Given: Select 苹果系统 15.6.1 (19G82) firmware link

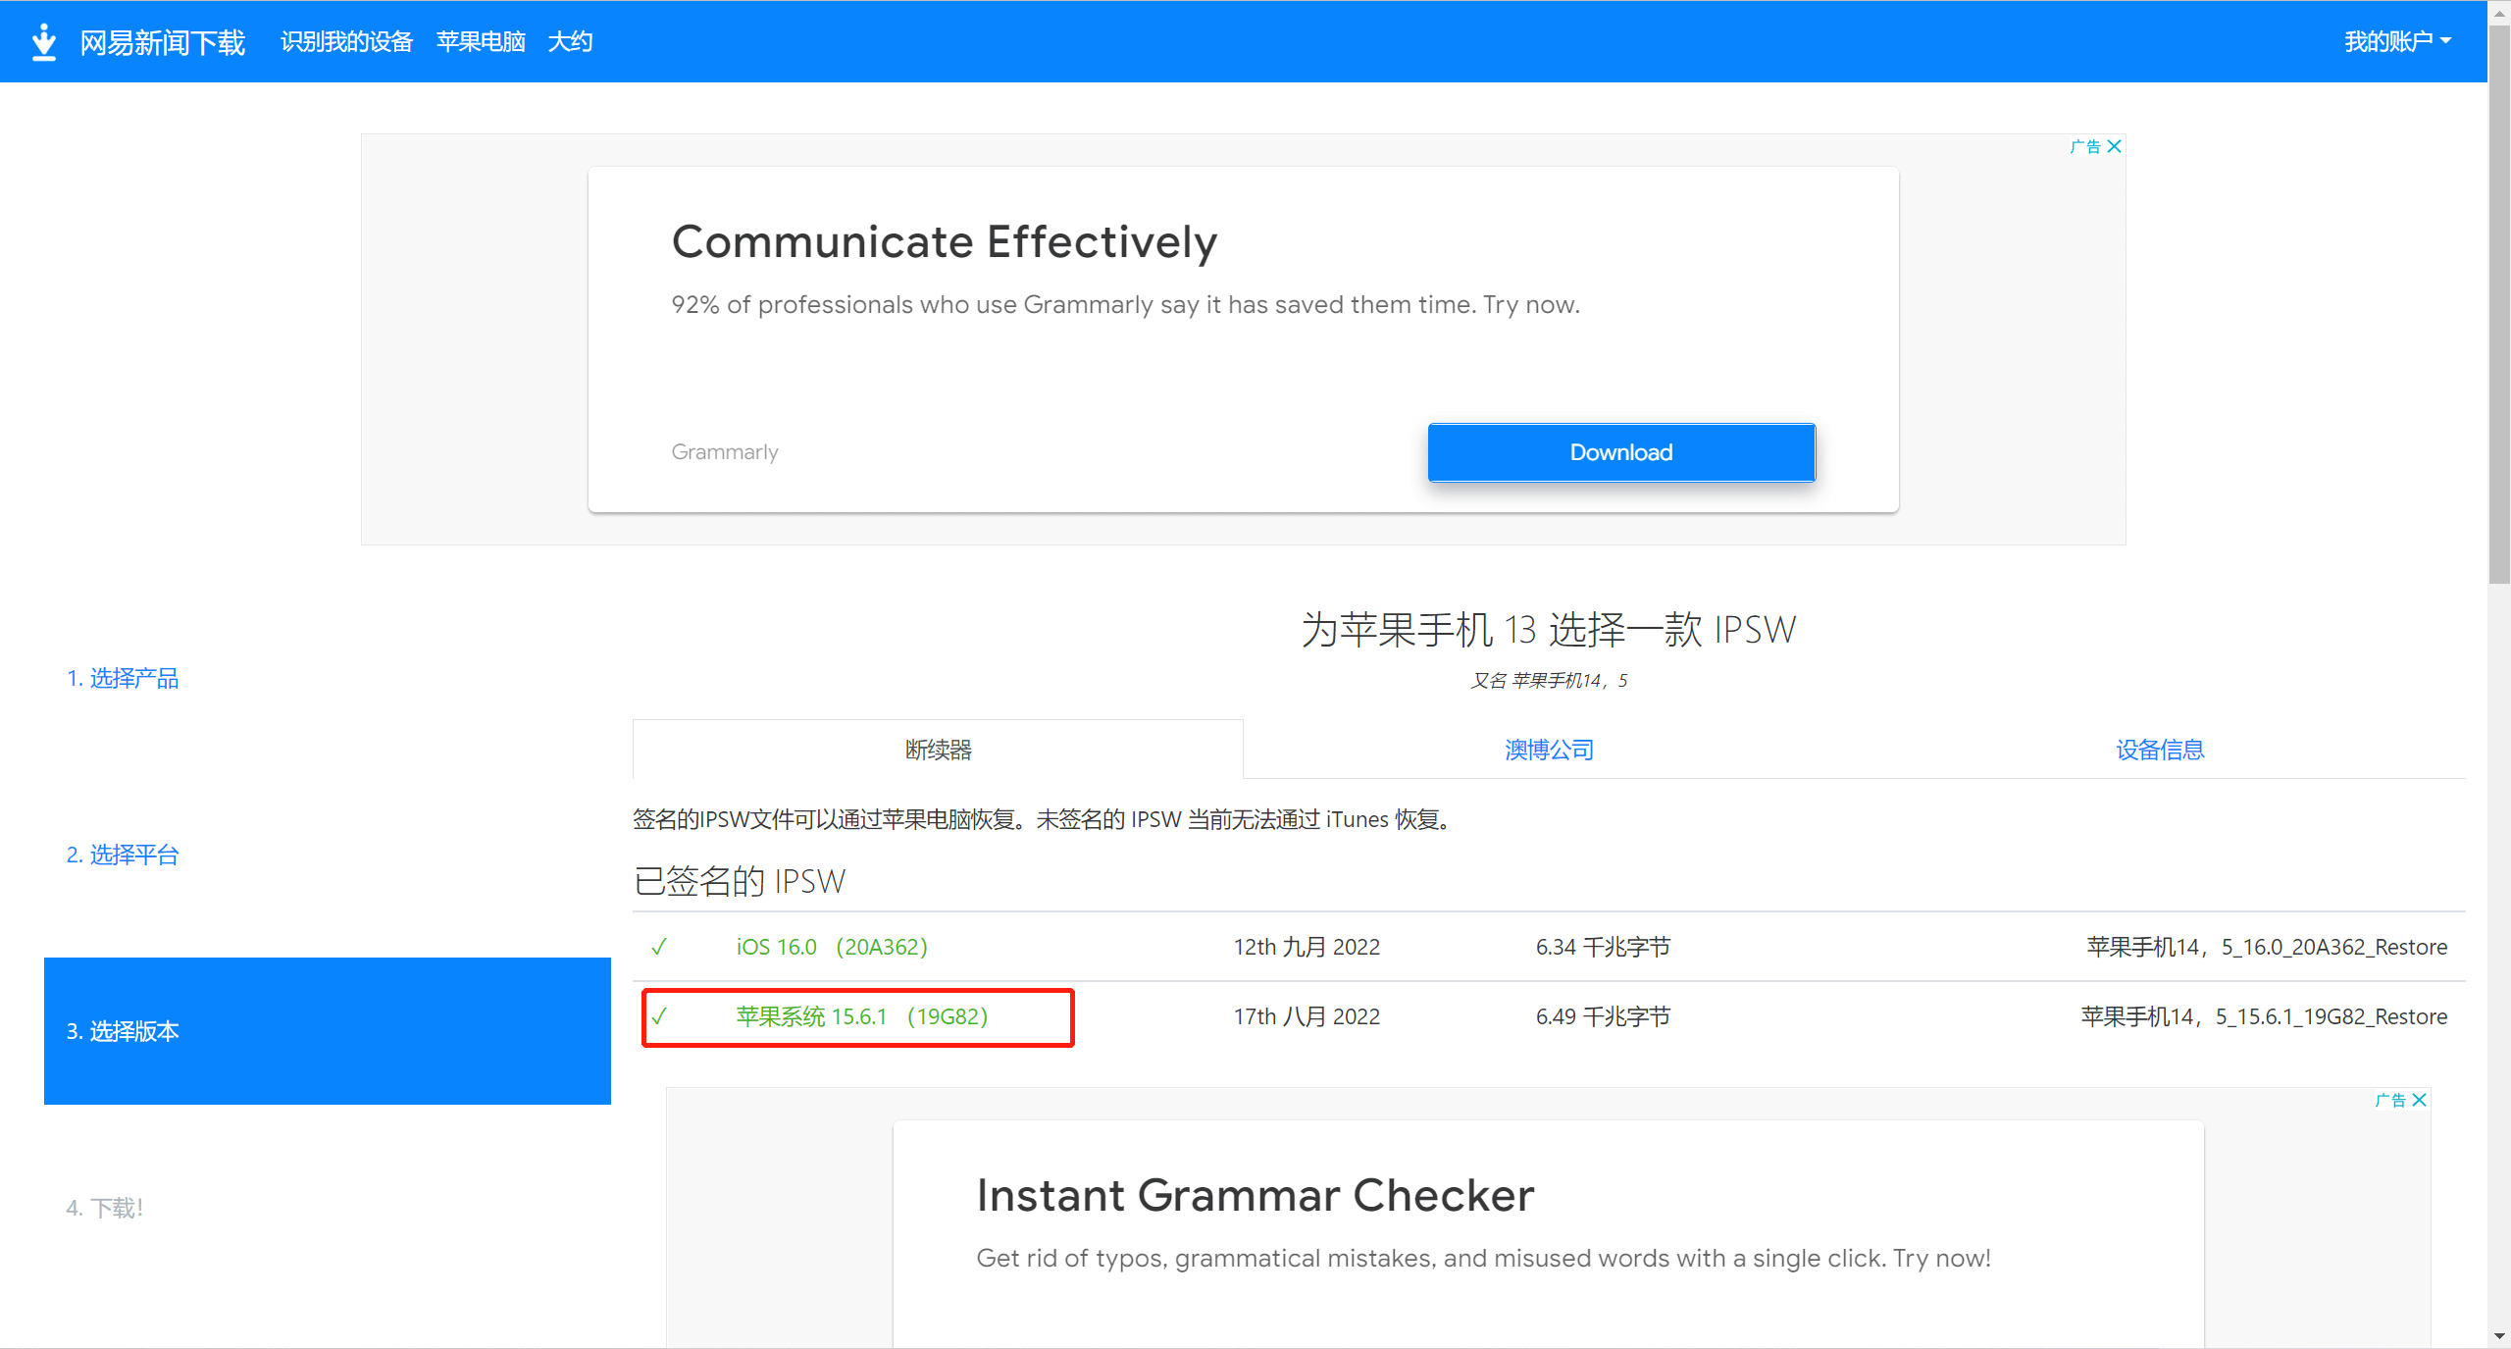Looking at the screenshot, I should tap(861, 1016).
